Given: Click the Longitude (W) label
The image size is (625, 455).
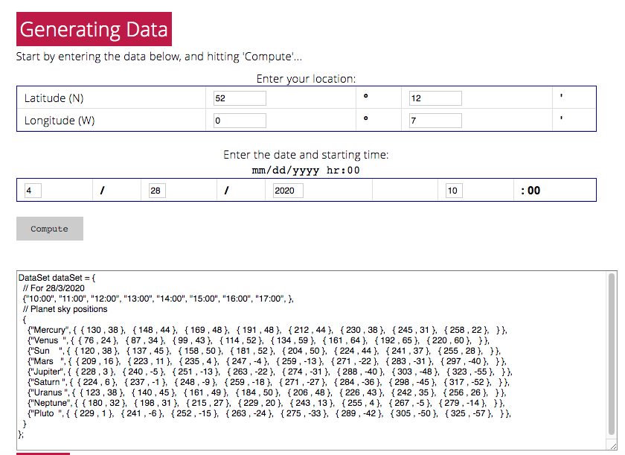Looking at the screenshot, I should coord(60,121).
